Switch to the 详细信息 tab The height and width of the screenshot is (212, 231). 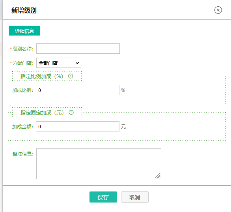[24, 31]
